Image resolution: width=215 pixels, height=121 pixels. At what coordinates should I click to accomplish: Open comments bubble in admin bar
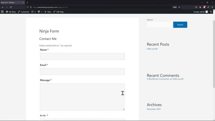click(40, 12)
